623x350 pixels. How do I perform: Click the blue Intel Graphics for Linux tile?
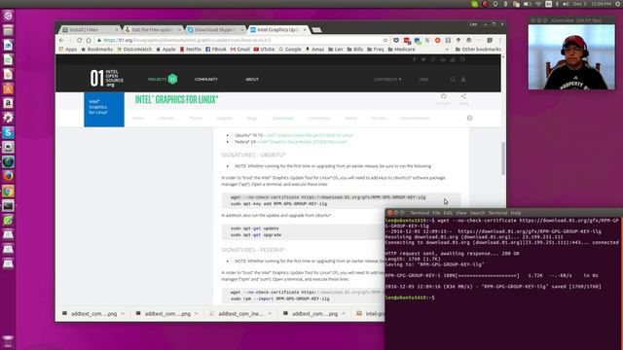coord(104,110)
